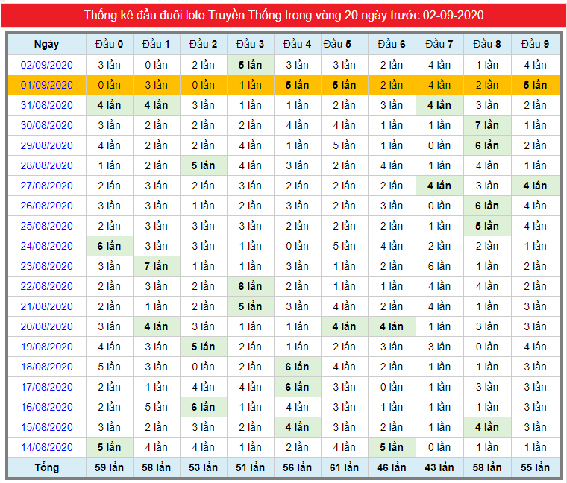Image resolution: width=567 pixels, height=483 pixels.
Task: Select the 7 lần cell on 30/08/2020
Action: [487, 125]
